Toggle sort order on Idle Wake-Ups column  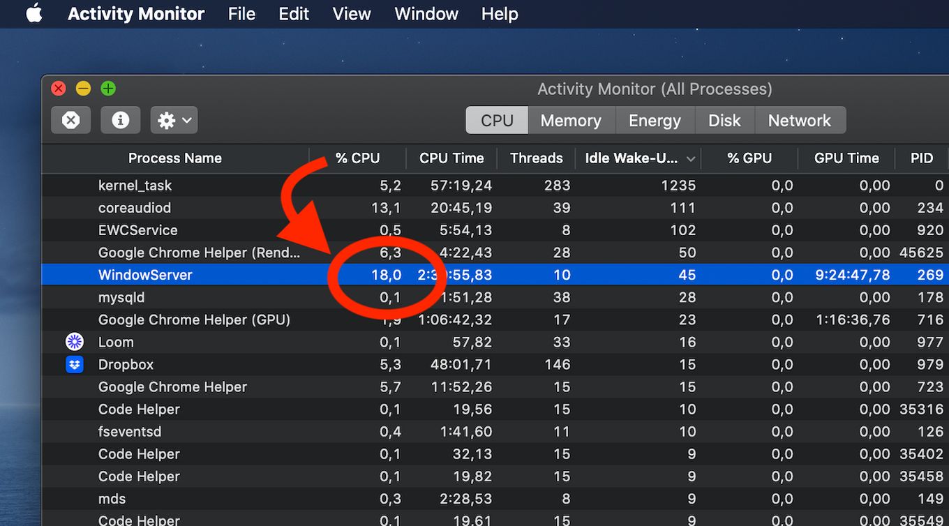(638, 158)
